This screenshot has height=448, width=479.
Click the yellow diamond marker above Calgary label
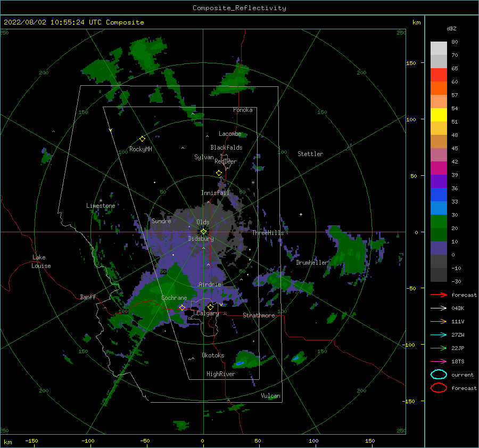[210, 307]
